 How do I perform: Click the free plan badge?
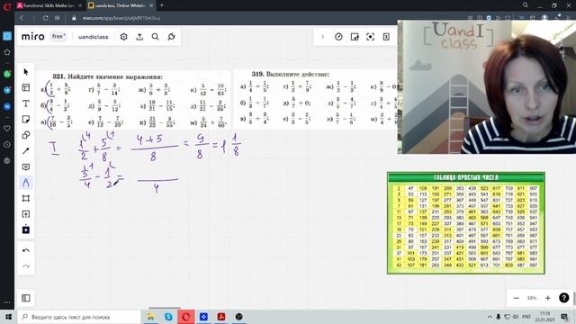(58, 36)
